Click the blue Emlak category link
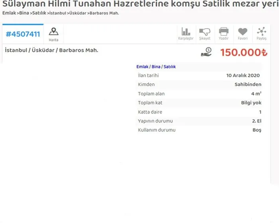 (x=142, y=67)
